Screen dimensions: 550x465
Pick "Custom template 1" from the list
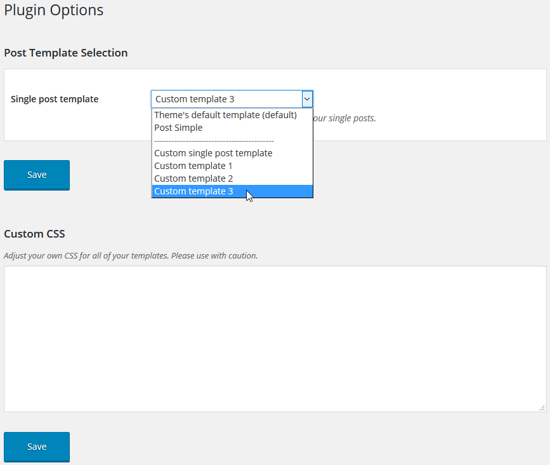(193, 166)
